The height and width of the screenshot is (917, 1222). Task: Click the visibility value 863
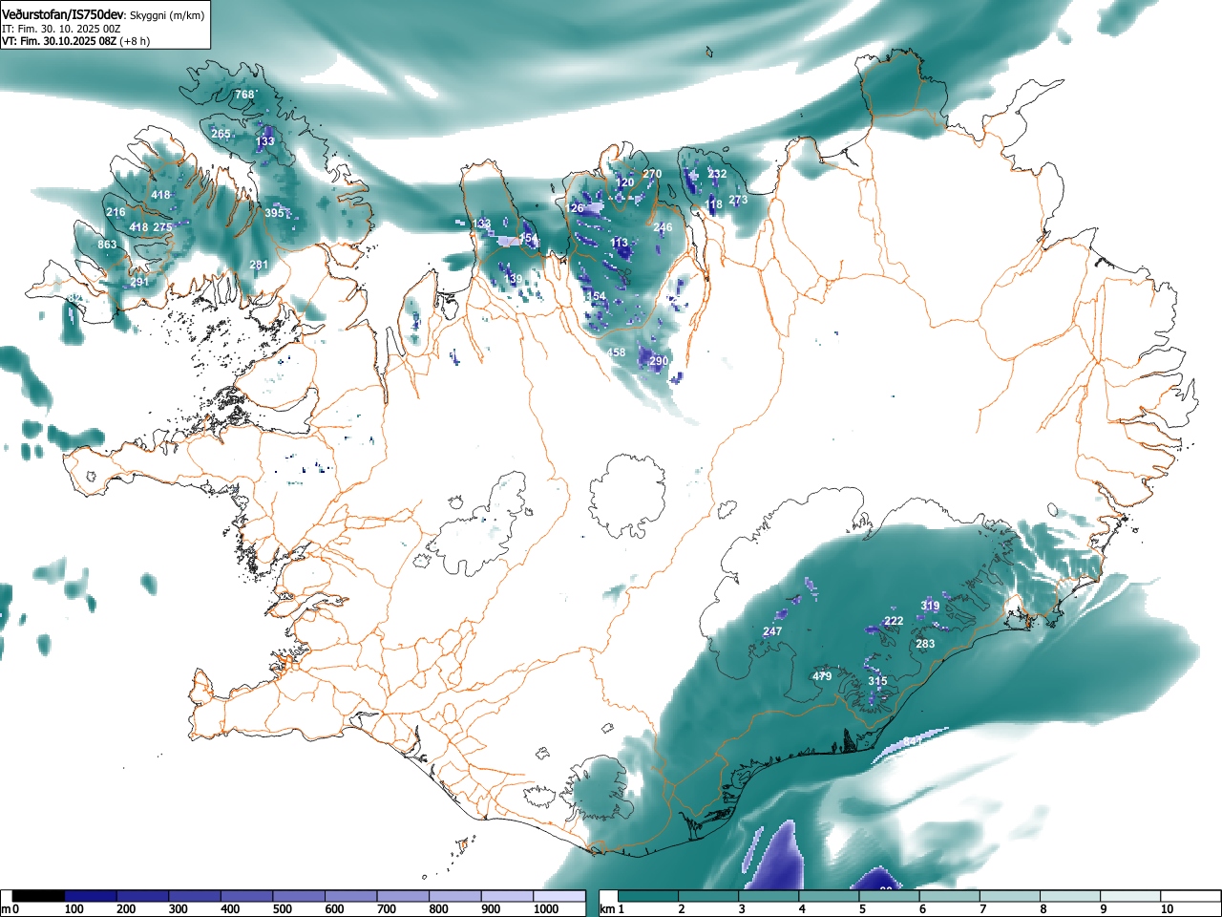pyautogui.click(x=107, y=245)
